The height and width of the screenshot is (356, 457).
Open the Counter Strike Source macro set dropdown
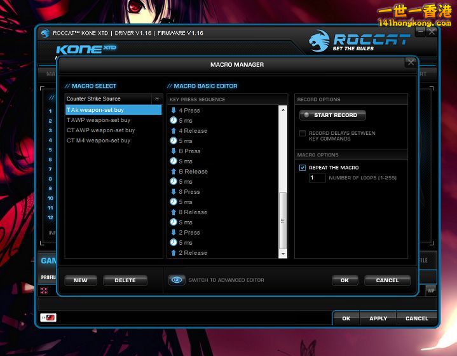pos(157,99)
